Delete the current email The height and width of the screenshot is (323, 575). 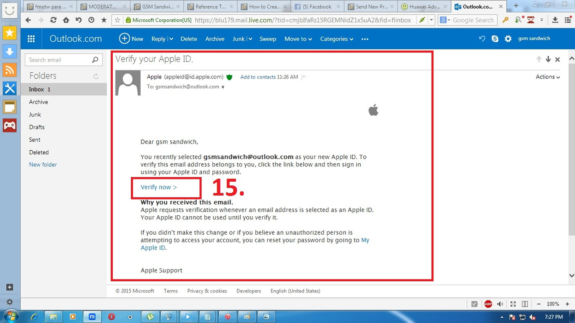click(x=189, y=39)
